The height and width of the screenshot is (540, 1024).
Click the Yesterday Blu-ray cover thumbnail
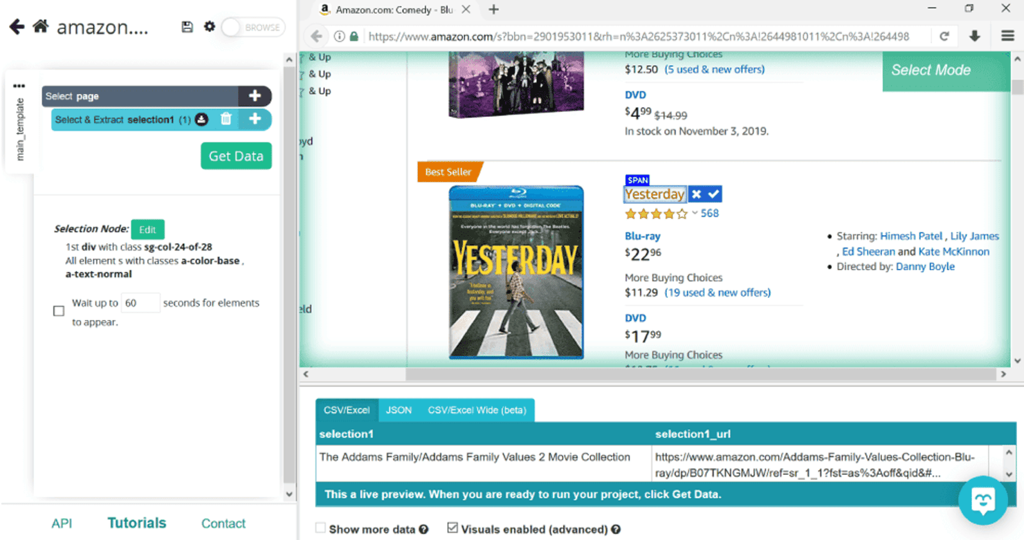coord(516,272)
